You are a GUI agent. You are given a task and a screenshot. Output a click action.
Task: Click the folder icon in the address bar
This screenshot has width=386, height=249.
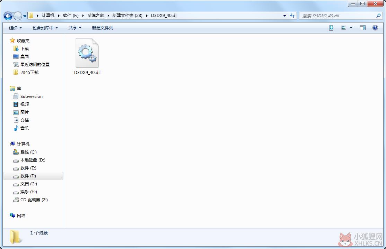[31, 16]
